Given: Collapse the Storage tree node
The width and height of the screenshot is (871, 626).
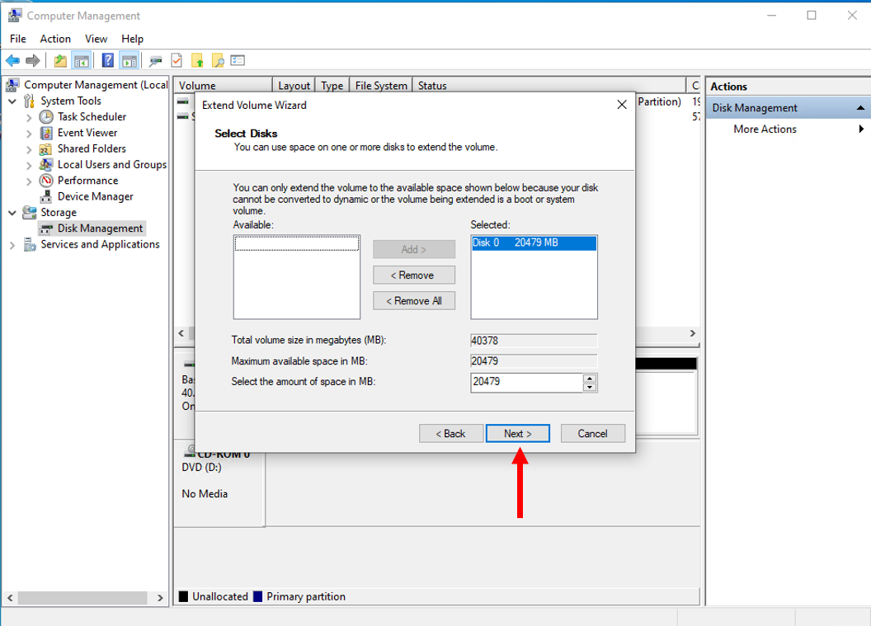Looking at the screenshot, I should (12, 213).
